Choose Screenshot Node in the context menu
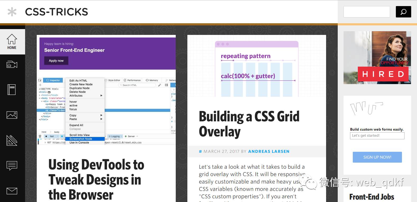417x202 pixels. 85,139
